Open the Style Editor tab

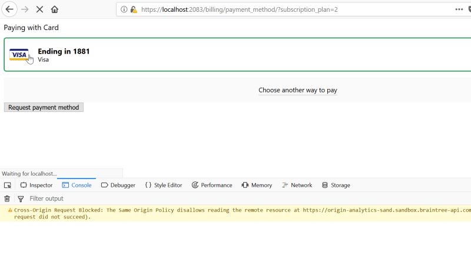[x=164, y=185]
